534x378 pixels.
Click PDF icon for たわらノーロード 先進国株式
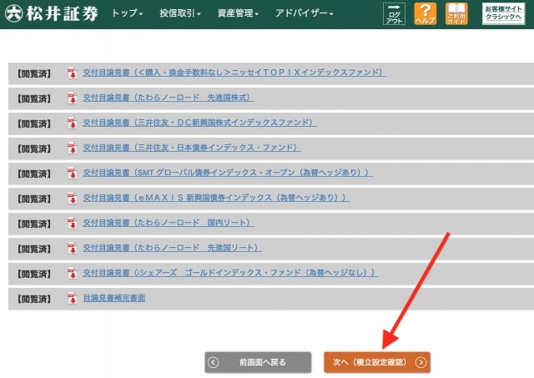click(x=72, y=98)
